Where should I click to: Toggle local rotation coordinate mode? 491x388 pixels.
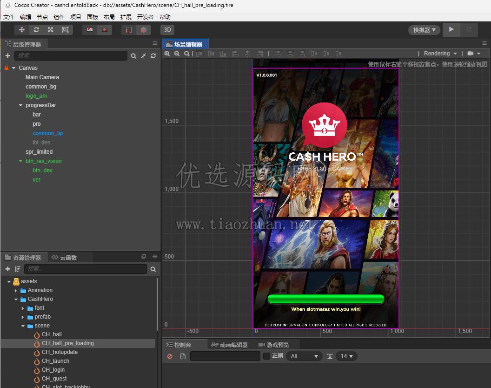tap(129, 30)
